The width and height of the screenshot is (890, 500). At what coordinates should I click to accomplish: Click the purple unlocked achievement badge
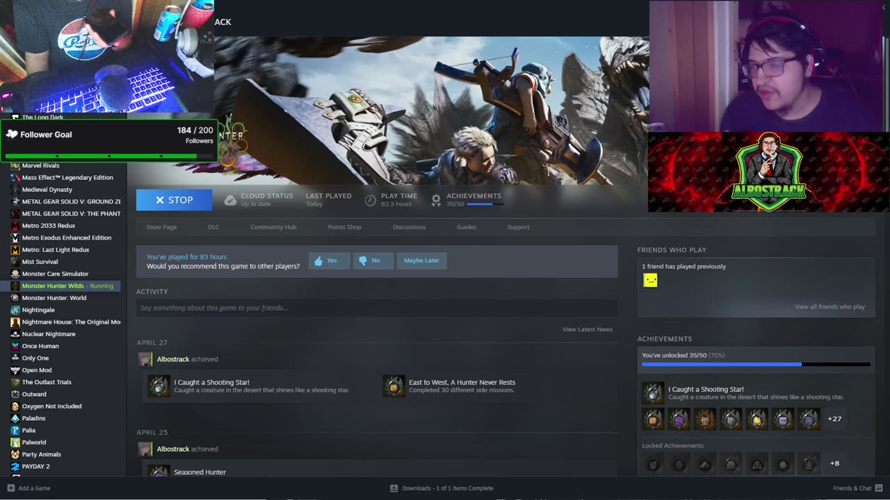pyautogui.click(x=679, y=419)
